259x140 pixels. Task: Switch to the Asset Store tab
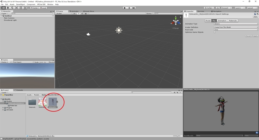pos(89,11)
